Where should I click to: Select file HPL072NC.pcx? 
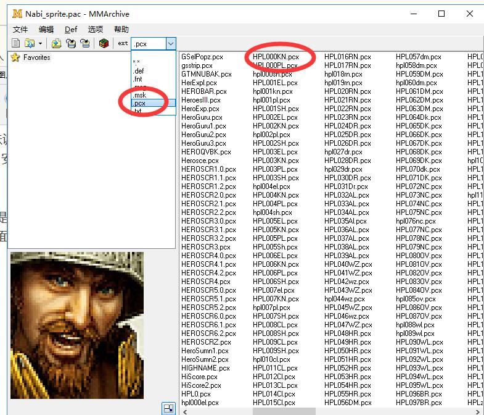point(419,187)
